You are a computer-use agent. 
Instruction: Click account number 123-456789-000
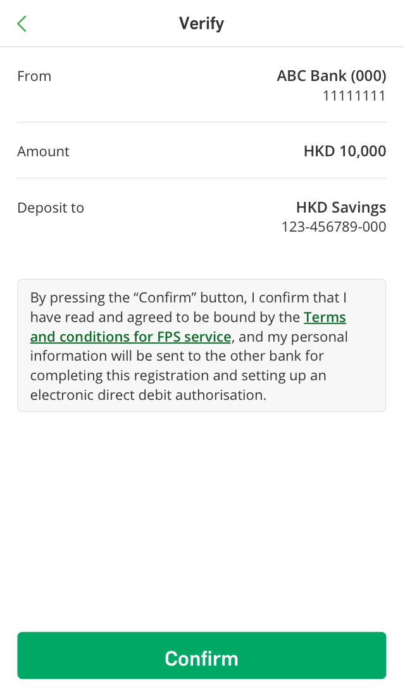click(333, 227)
